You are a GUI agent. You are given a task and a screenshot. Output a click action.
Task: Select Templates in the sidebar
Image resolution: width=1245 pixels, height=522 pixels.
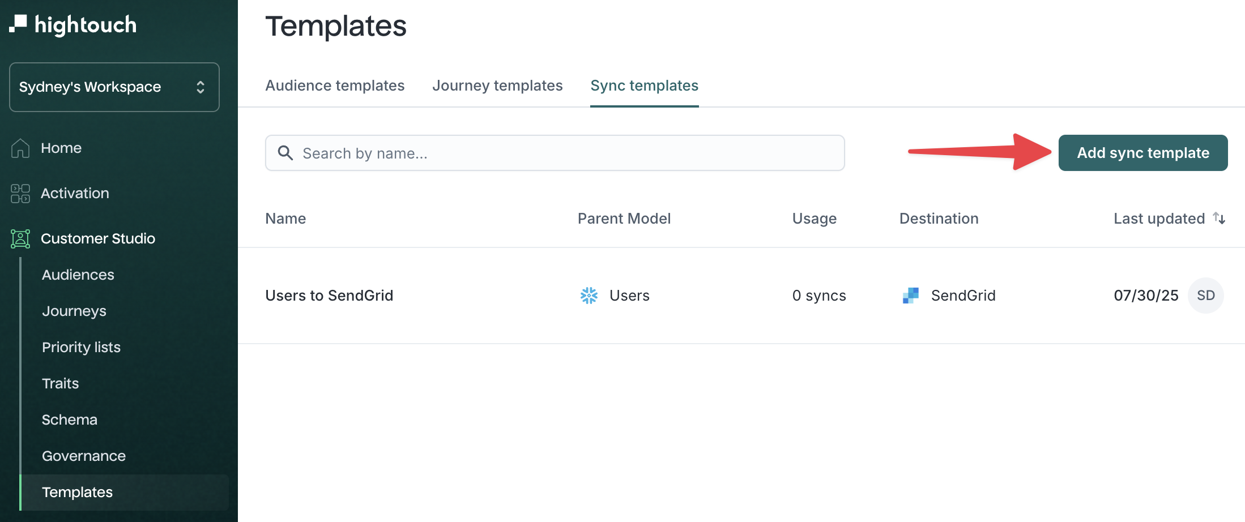124,493
